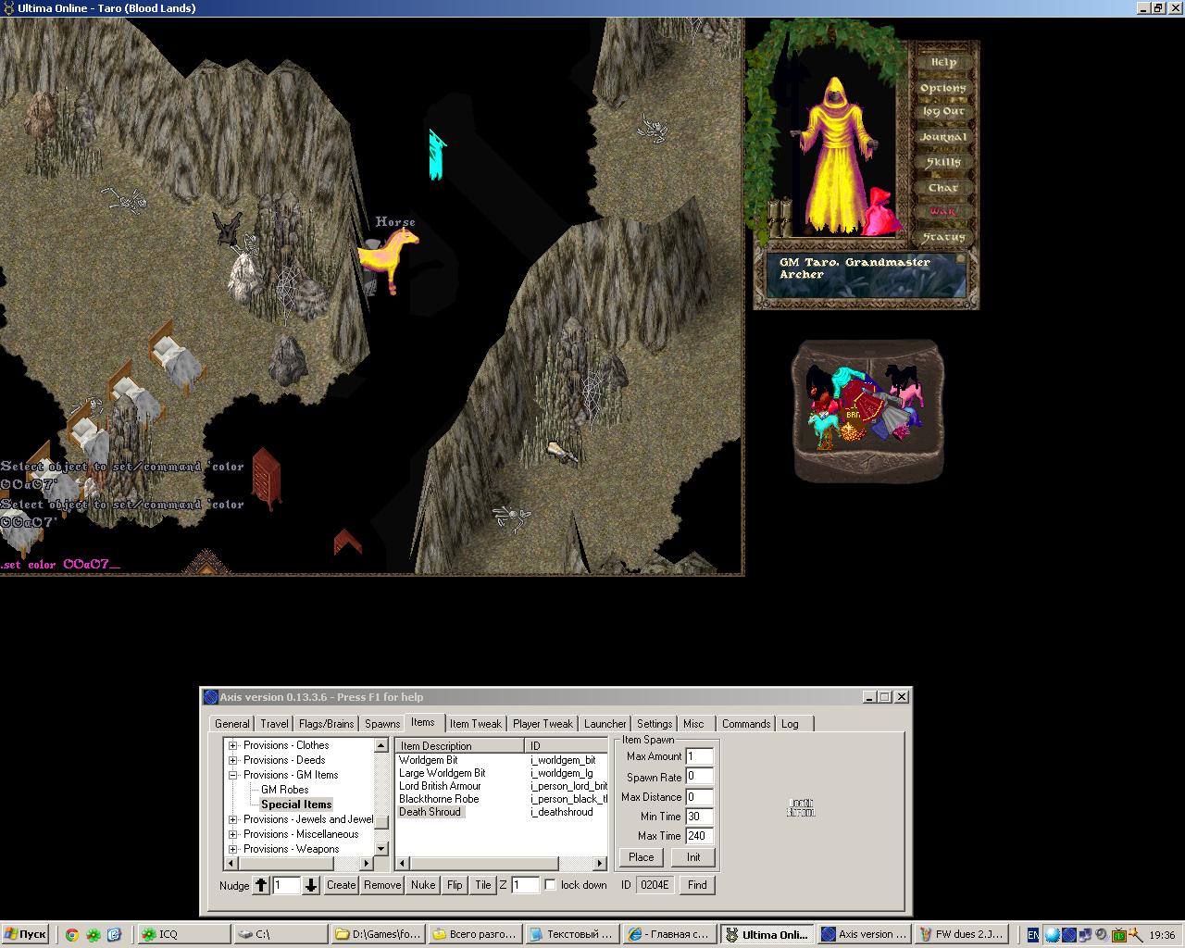Select the Worldgem Bit item row
The width and height of the screenshot is (1185, 948).
coord(501,760)
